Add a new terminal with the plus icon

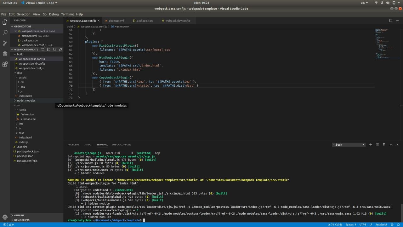[371, 145]
